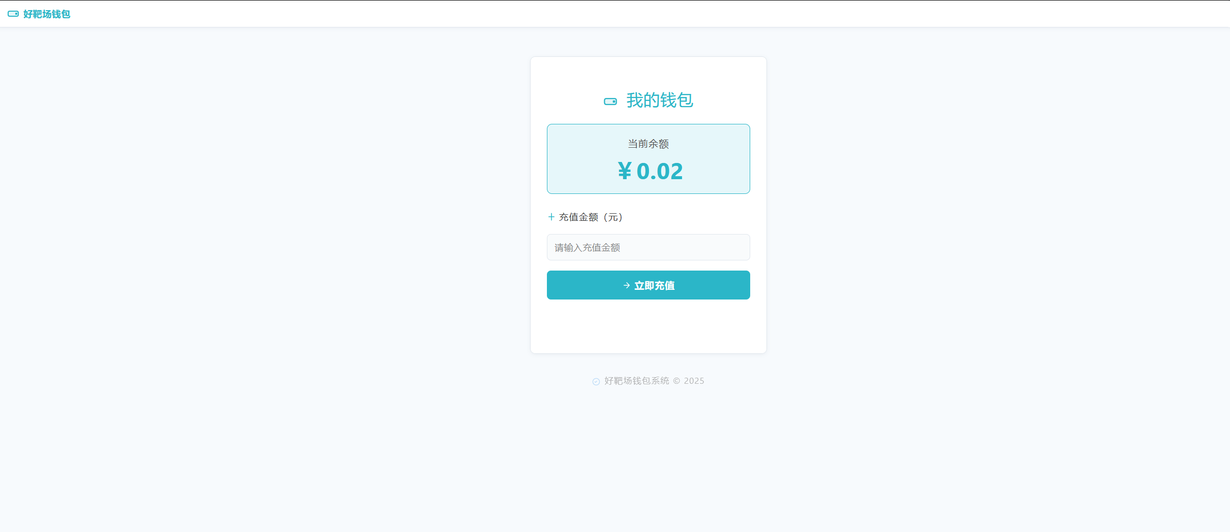Click the 当前余额 label
Screen dimensions: 1230x532
(x=648, y=144)
